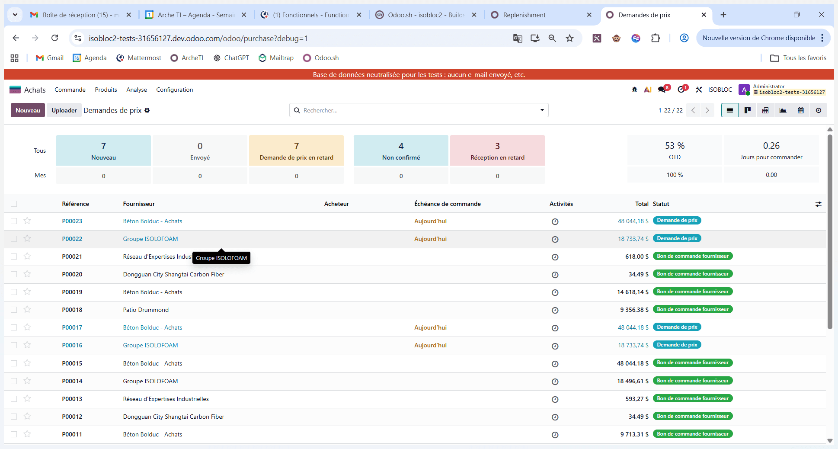The height and width of the screenshot is (449, 838).
Task: Expand the search options dropdown arrow
Action: click(x=542, y=110)
